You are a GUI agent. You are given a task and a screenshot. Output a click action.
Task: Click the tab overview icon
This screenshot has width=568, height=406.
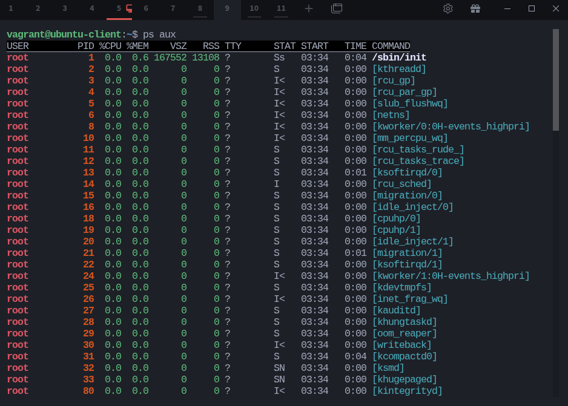point(336,9)
